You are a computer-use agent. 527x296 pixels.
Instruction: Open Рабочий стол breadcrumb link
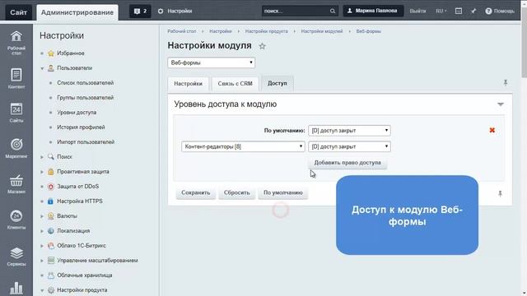coord(181,31)
